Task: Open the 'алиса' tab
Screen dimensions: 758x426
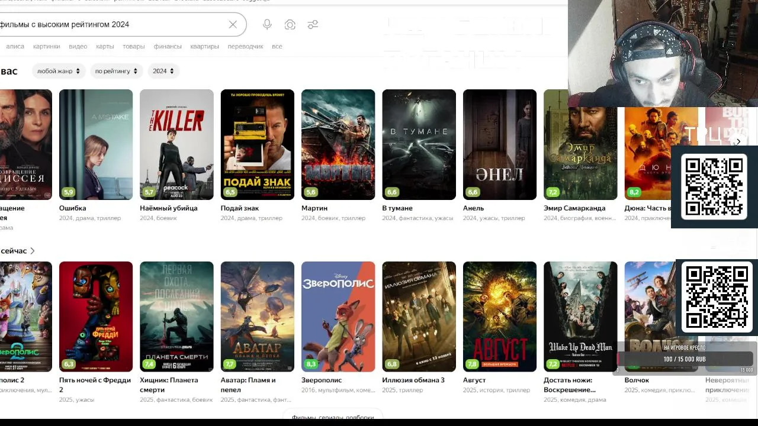Action: click(15, 46)
